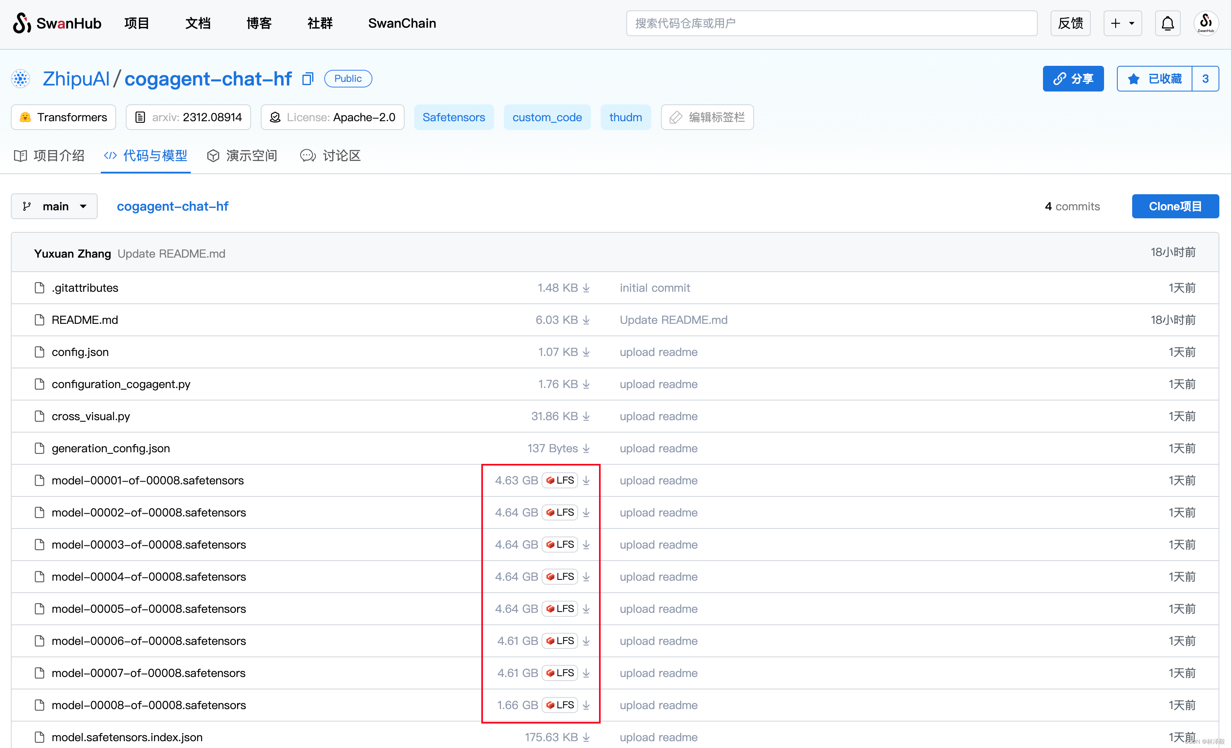Click the 编辑标签栏 edit tags button
This screenshot has height=748, width=1231.
pyautogui.click(x=707, y=117)
